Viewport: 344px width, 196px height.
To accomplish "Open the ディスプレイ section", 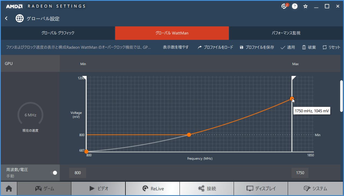I will (x=261, y=188).
